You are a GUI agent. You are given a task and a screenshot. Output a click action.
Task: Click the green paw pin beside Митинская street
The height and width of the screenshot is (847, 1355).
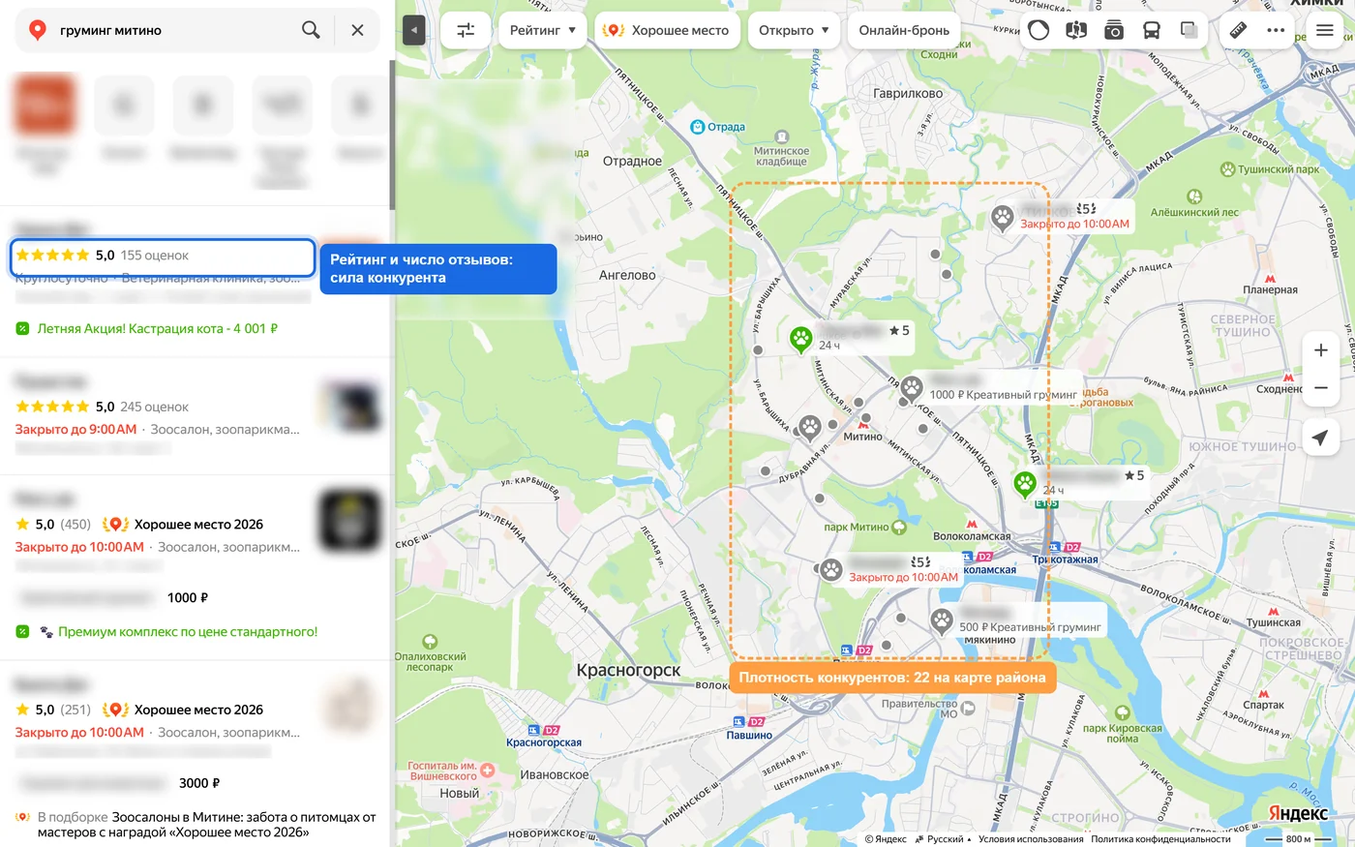coord(800,339)
